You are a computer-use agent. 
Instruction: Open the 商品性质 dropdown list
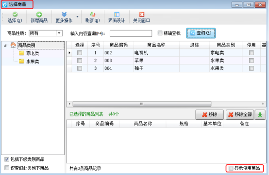(x=59, y=33)
